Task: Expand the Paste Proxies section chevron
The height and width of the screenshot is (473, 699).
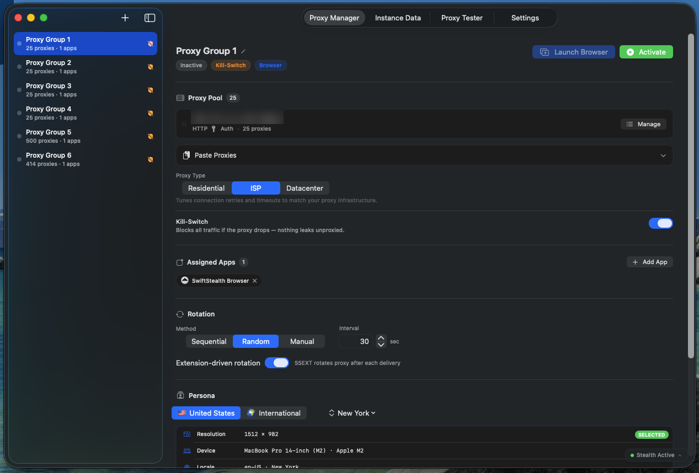Action: 663,155
